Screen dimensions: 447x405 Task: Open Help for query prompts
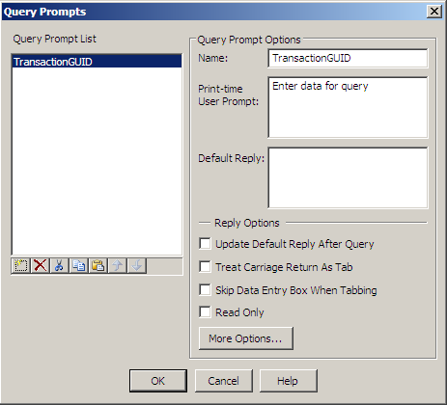click(x=289, y=381)
